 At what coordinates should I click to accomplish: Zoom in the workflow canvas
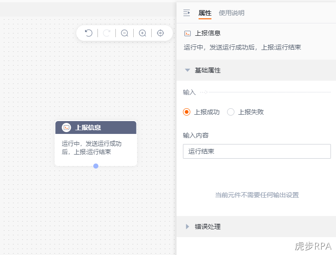click(142, 33)
